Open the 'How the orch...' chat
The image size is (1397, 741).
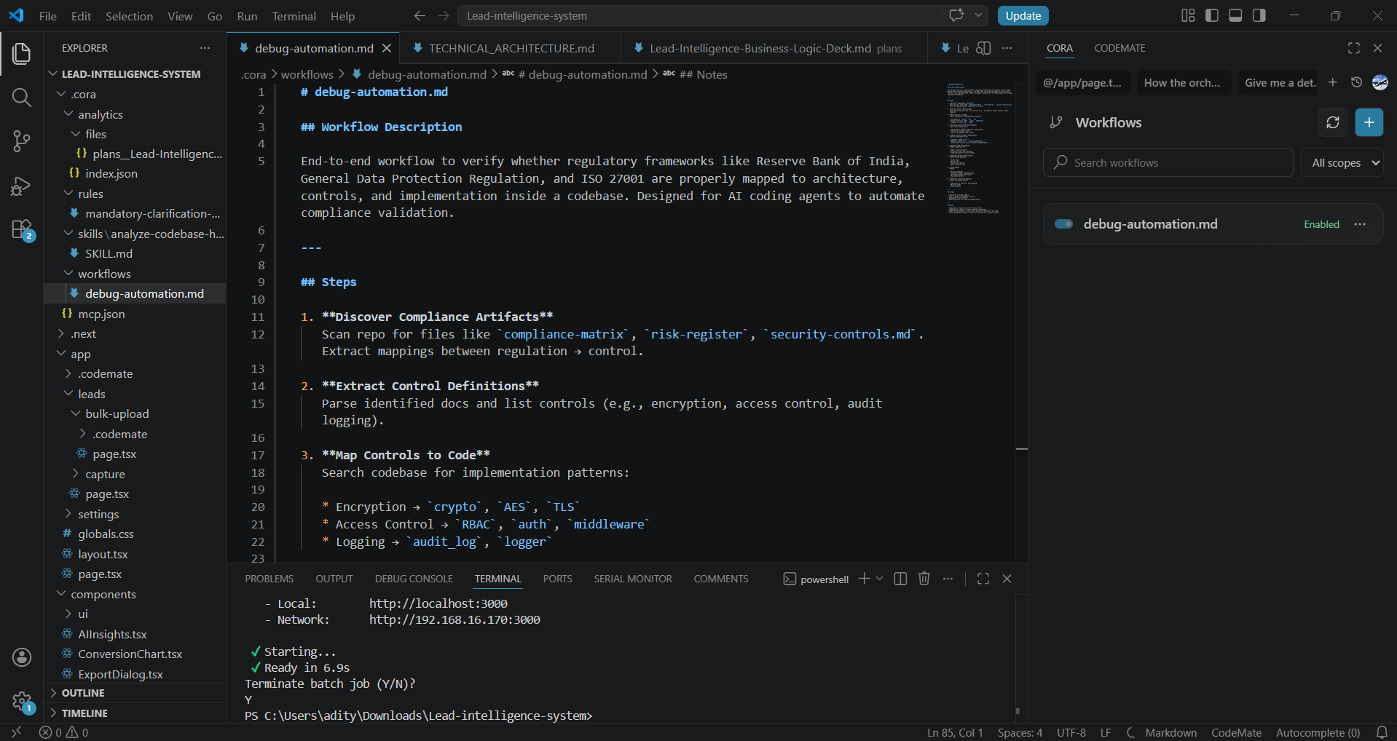1181,82
